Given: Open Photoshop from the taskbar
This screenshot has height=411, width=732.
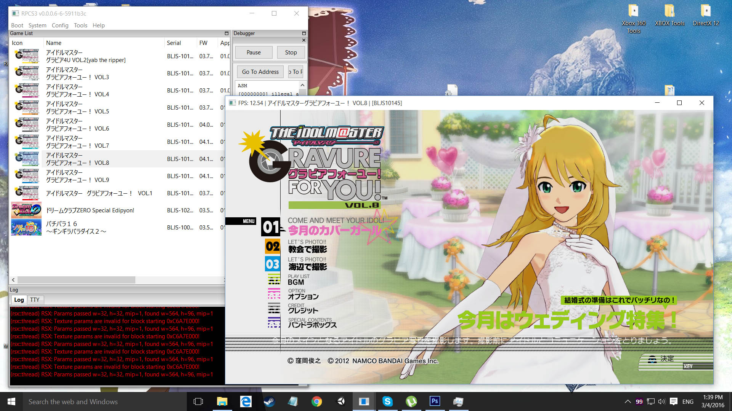Looking at the screenshot, I should click(x=435, y=401).
